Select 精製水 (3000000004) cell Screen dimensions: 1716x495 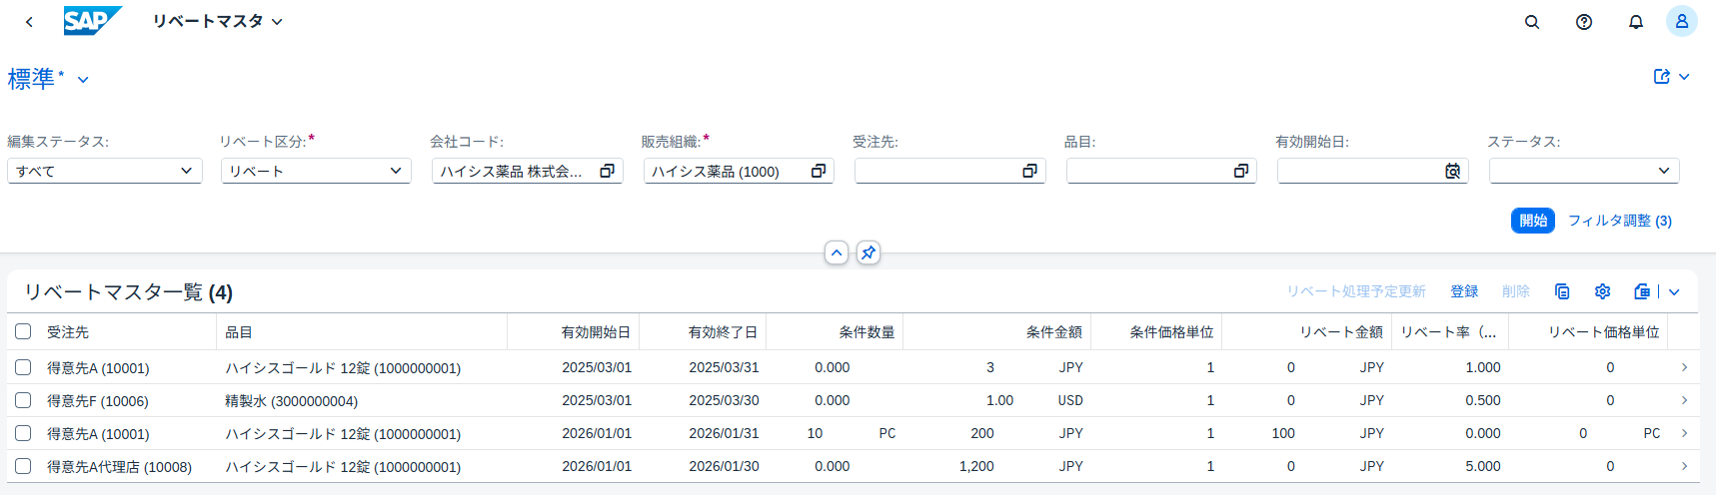tap(291, 401)
